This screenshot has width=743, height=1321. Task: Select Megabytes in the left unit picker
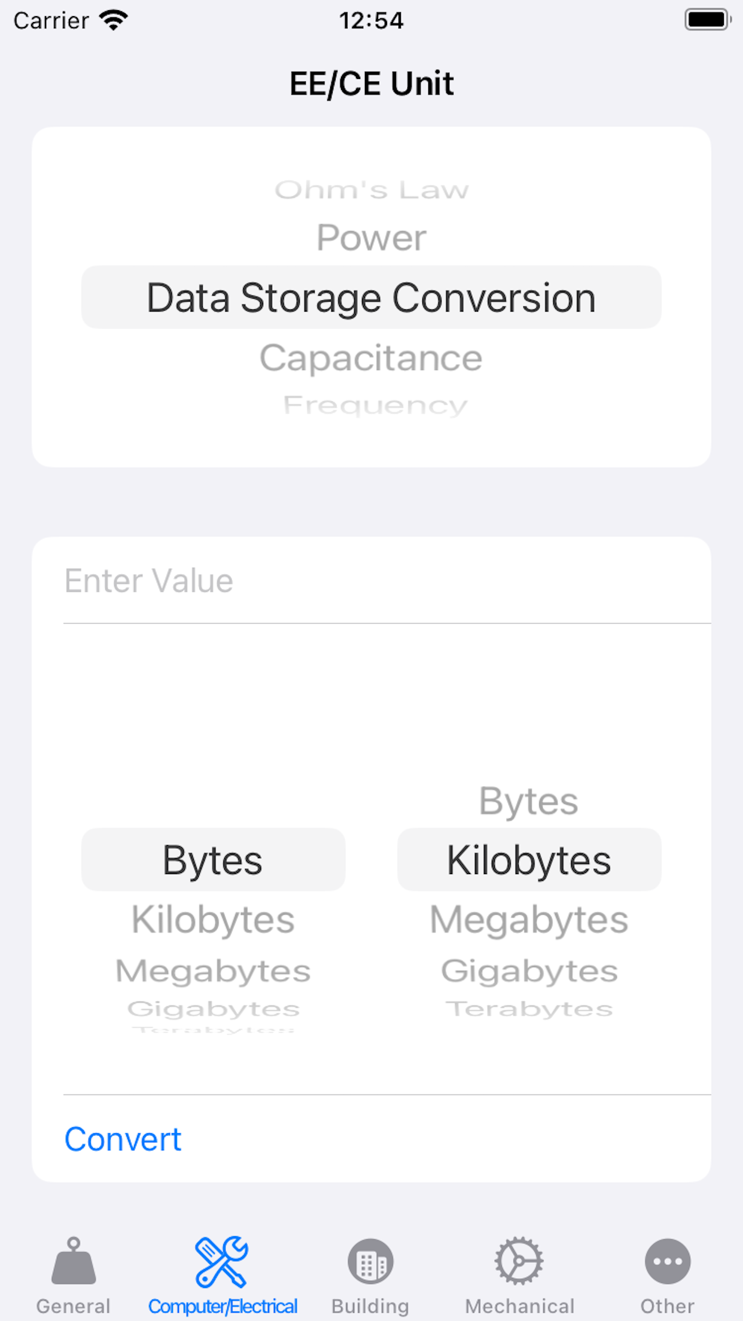[x=213, y=971]
